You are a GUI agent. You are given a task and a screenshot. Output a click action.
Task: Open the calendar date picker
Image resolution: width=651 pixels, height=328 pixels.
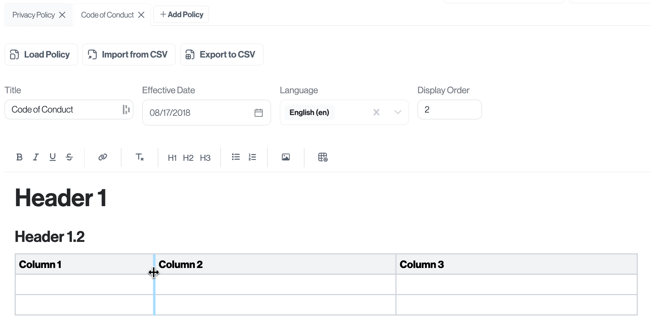pos(258,113)
